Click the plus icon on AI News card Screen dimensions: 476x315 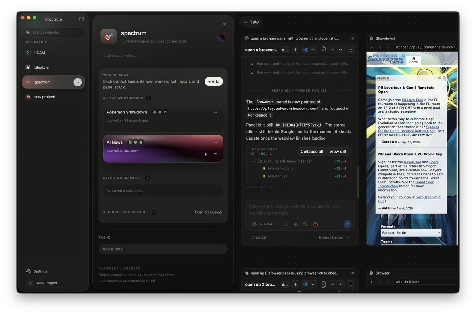pyautogui.click(x=215, y=154)
